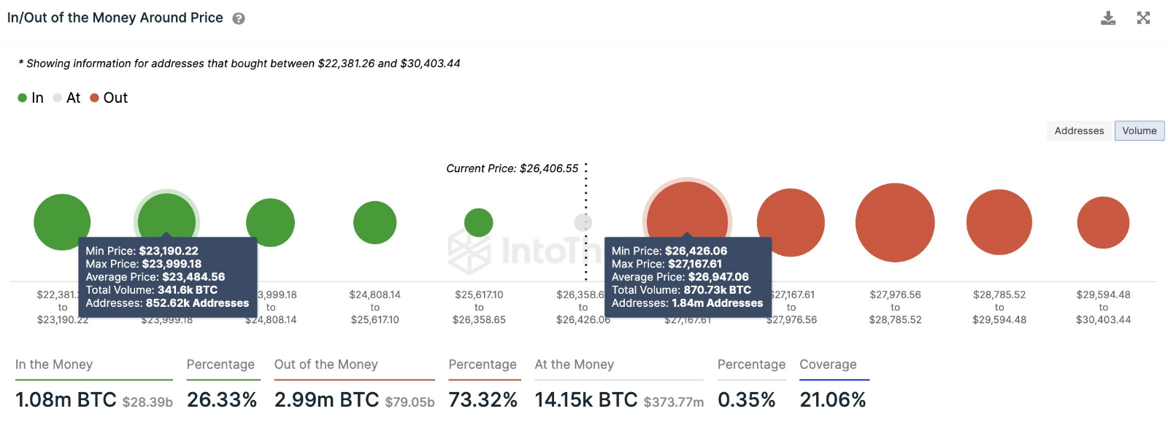The width and height of the screenshot is (1168, 430).
Task: Select the small green bubble above $25,617.10
Action: point(480,221)
